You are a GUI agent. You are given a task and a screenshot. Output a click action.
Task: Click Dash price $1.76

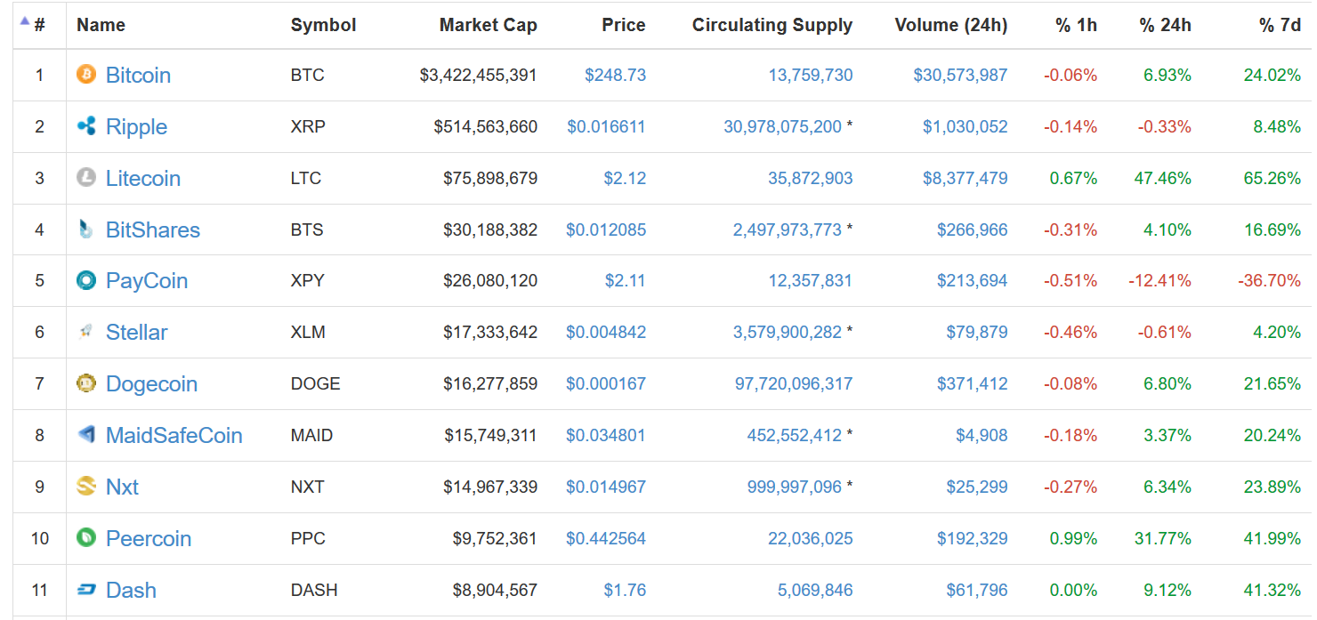626,590
